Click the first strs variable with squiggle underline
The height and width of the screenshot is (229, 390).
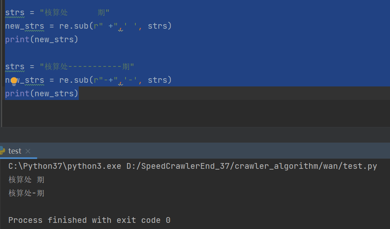click(x=15, y=12)
